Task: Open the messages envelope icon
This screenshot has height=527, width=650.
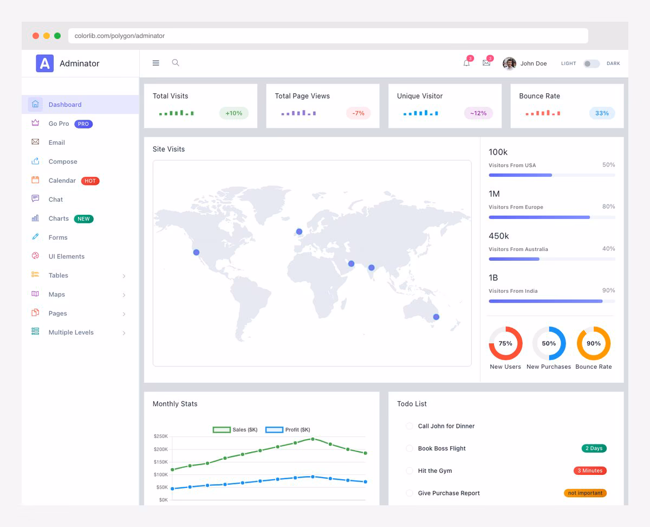Action: [486, 63]
